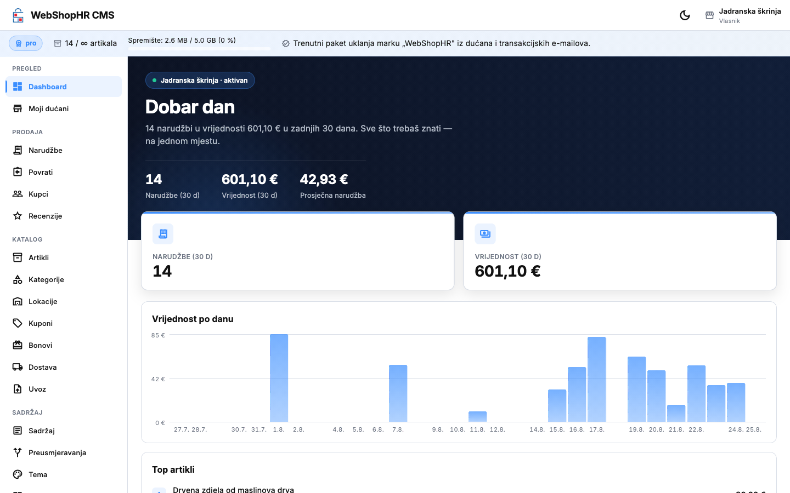The width and height of the screenshot is (790, 493).
Task: Click the 14 / ∞ artikala counter
Action: click(x=86, y=43)
